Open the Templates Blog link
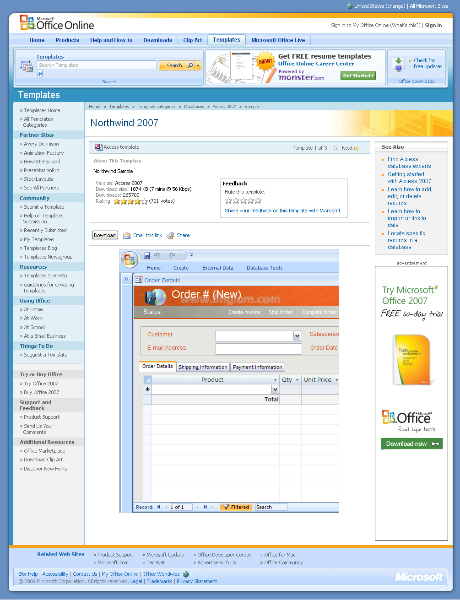The image size is (460, 600). [40, 248]
